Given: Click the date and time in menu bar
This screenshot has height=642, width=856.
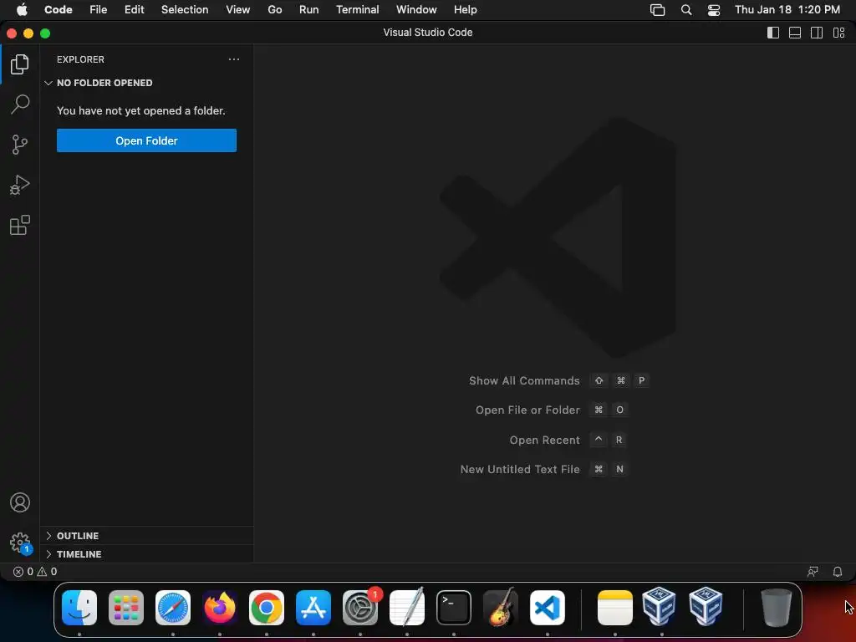Looking at the screenshot, I should click(x=787, y=9).
